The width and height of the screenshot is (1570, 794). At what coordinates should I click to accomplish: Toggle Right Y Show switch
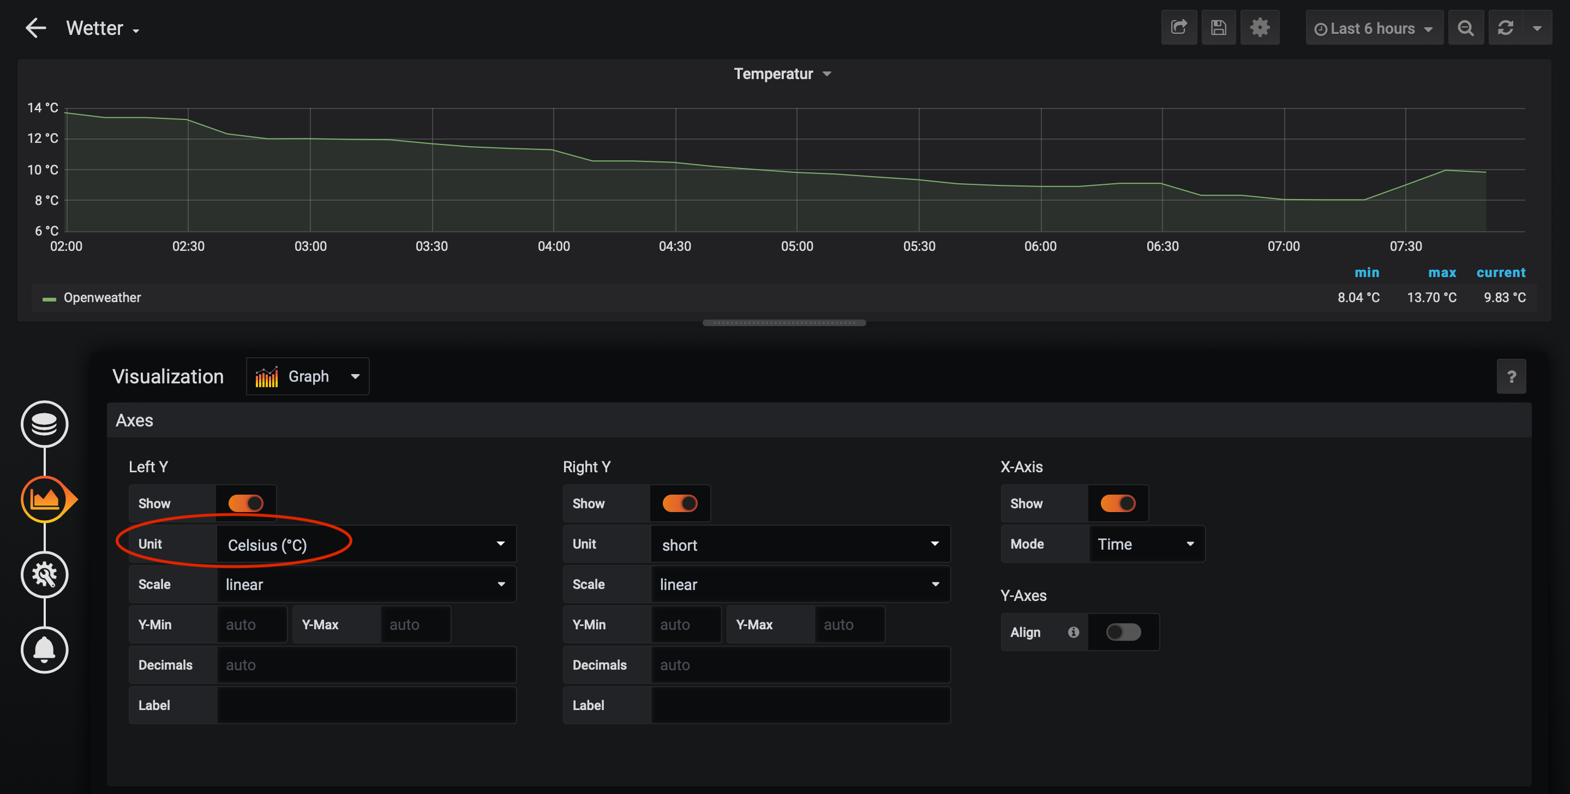pos(680,503)
